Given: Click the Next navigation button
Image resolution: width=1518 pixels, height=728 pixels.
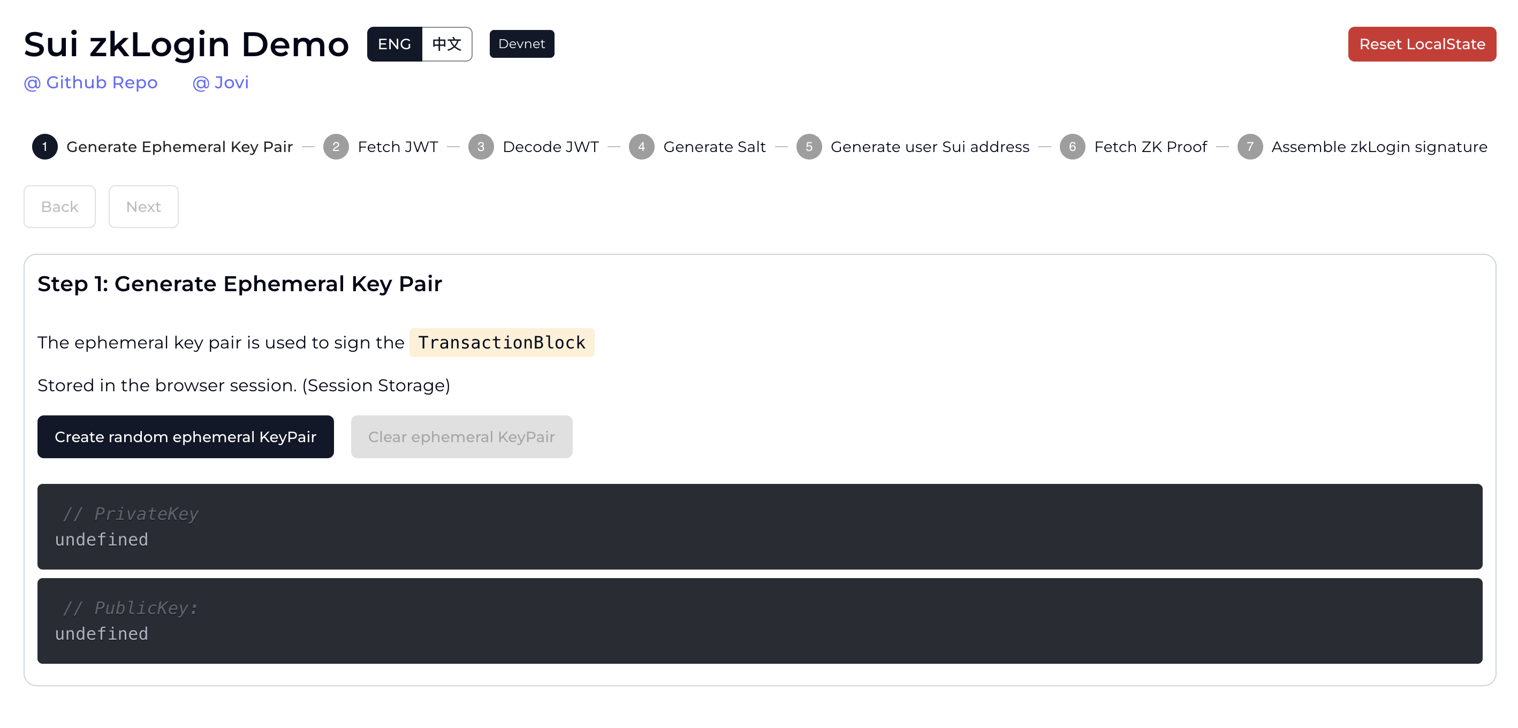Looking at the screenshot, I should [x=144, y=206].
